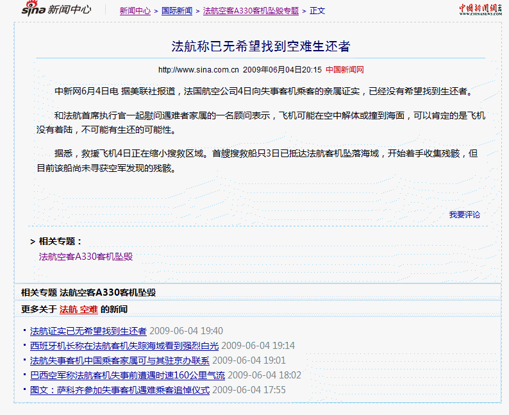Click 我要评论 to comment

tap(464, 214)
